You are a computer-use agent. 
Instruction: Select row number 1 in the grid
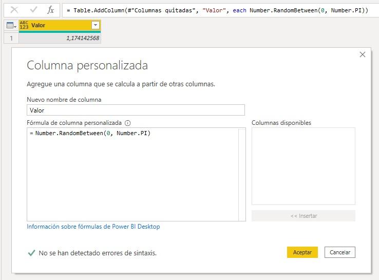11,38
